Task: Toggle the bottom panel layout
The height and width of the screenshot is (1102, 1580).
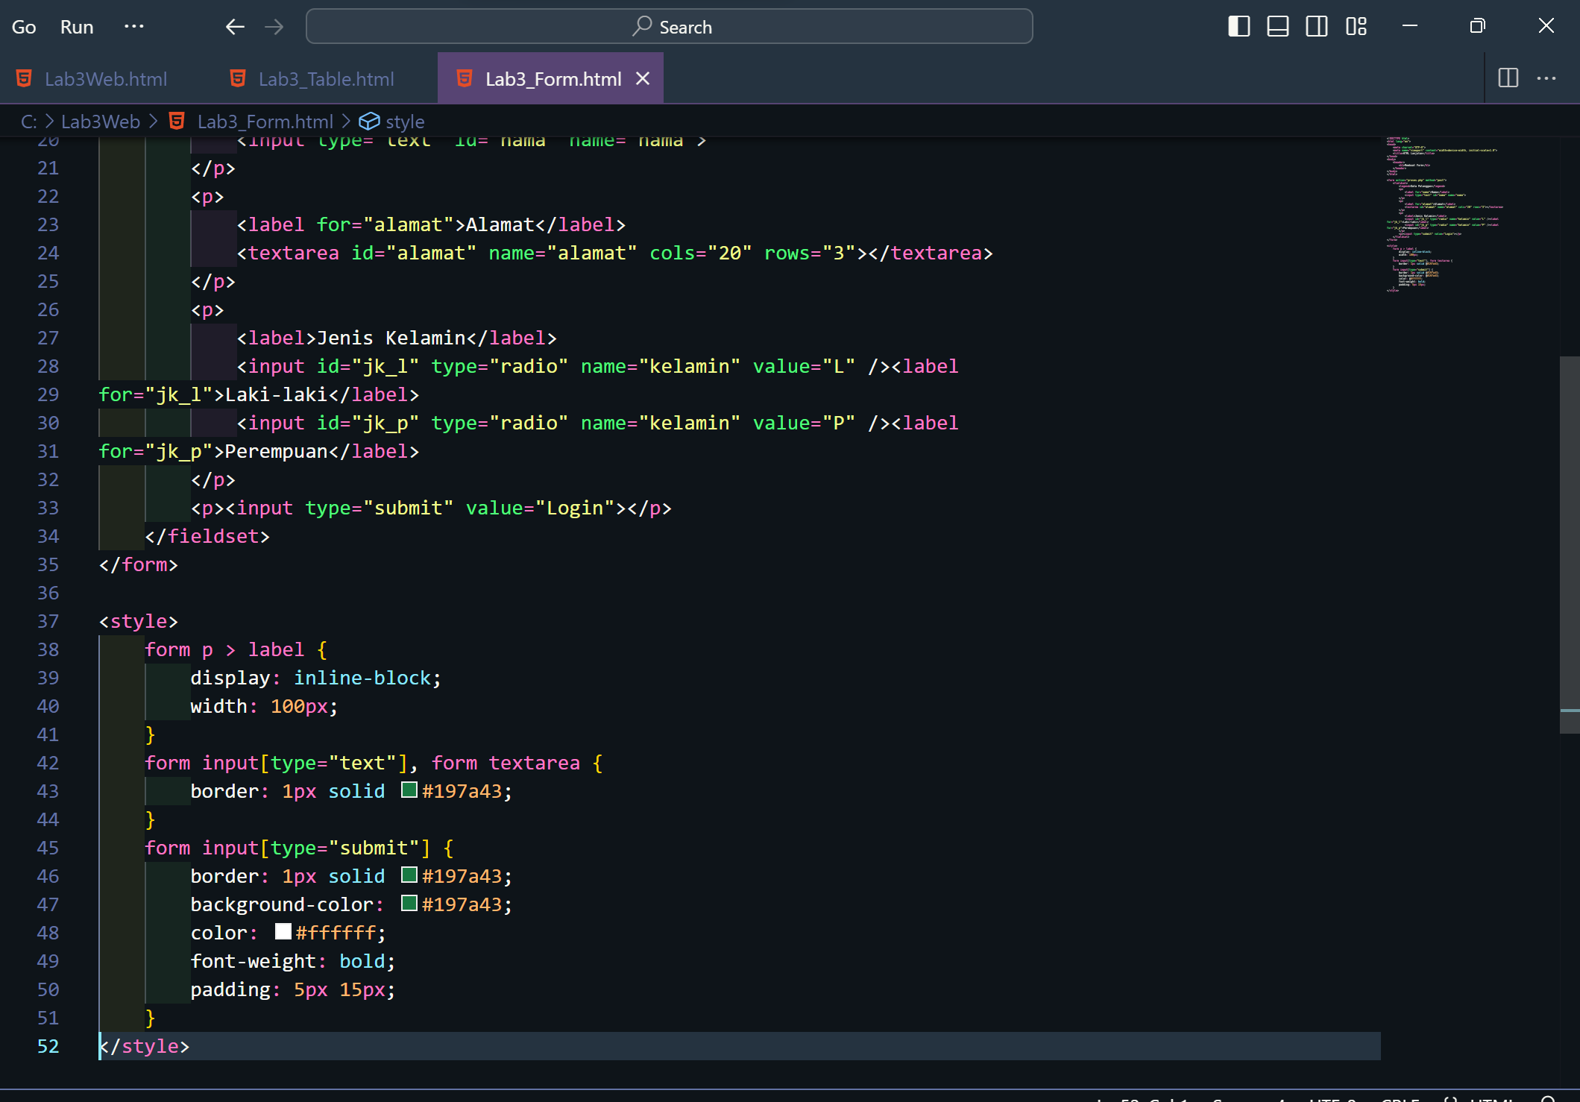Action: pos(1277,26)
